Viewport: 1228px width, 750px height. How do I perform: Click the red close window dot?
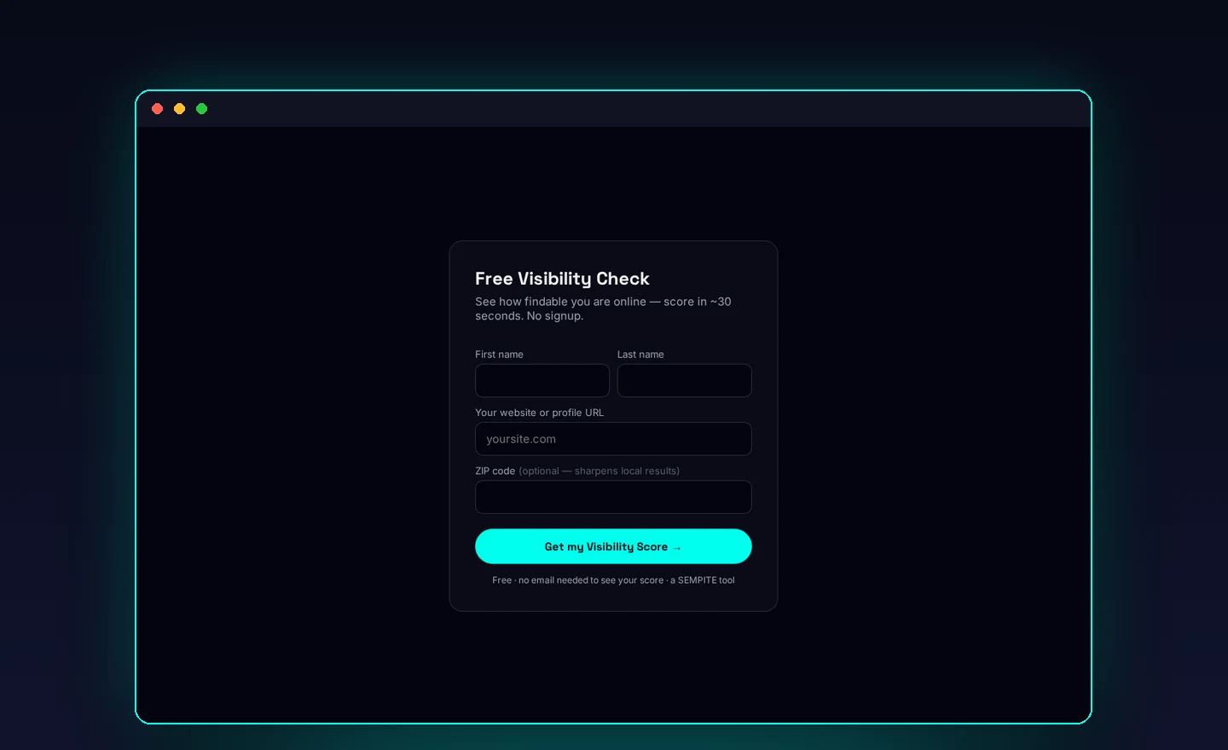[158, 108]
